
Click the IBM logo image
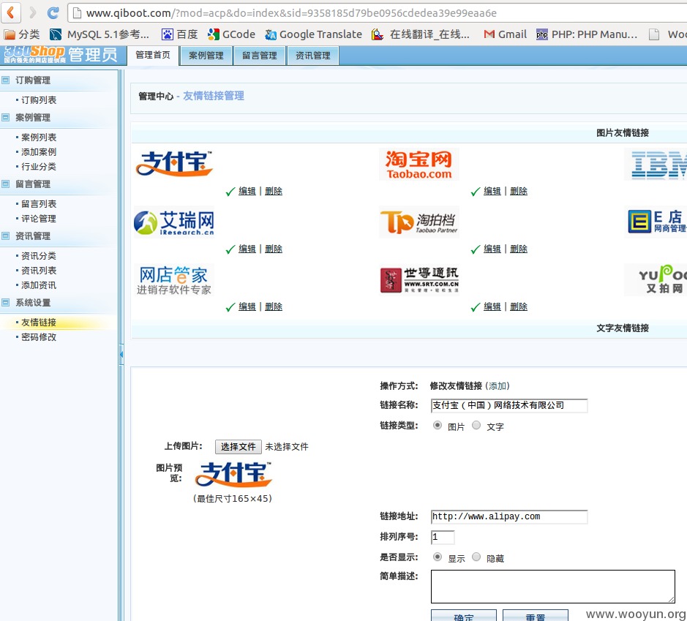[656, 165]
